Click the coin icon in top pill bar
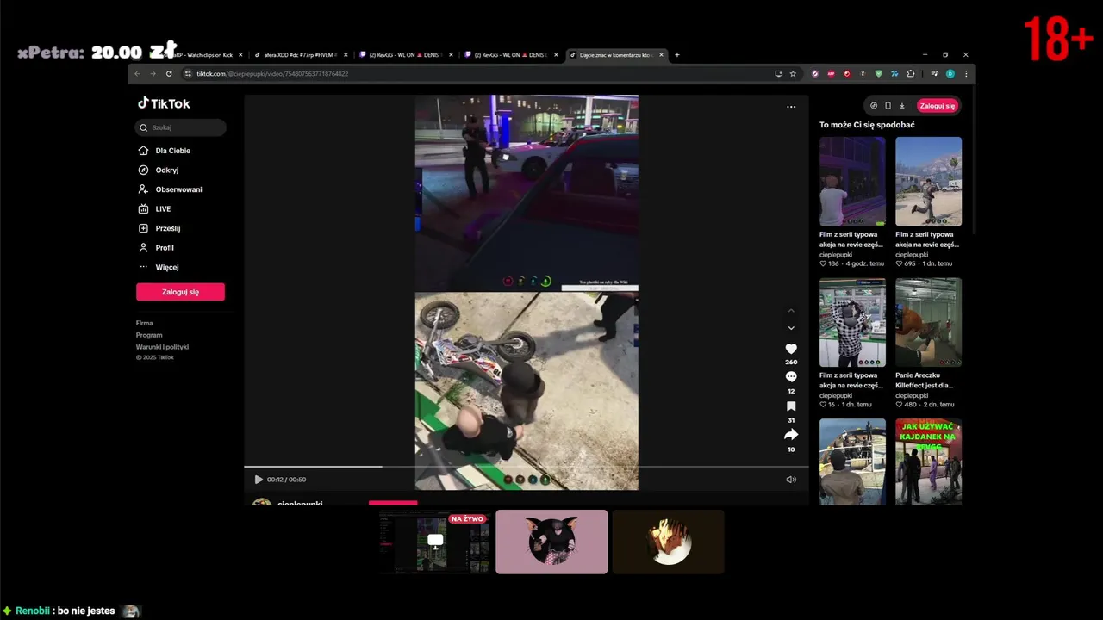 click(874, 106)
